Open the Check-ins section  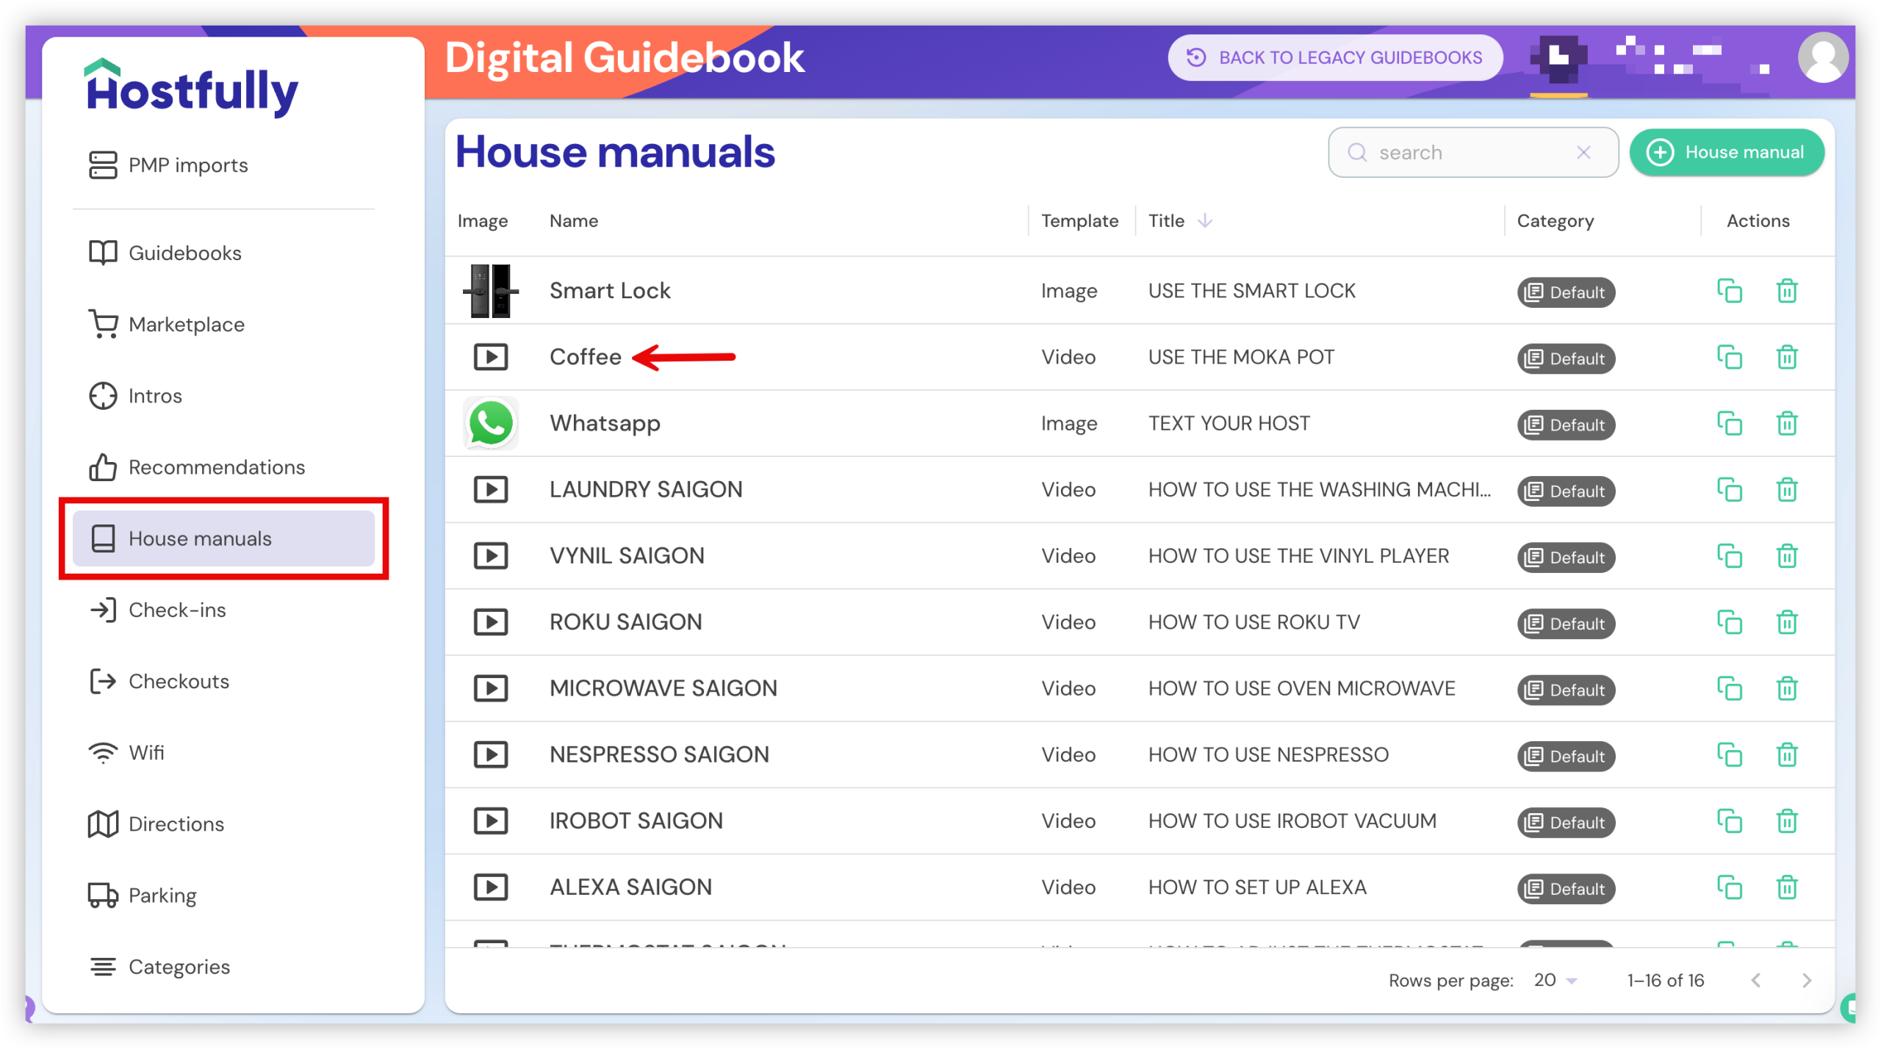(177, 610)
